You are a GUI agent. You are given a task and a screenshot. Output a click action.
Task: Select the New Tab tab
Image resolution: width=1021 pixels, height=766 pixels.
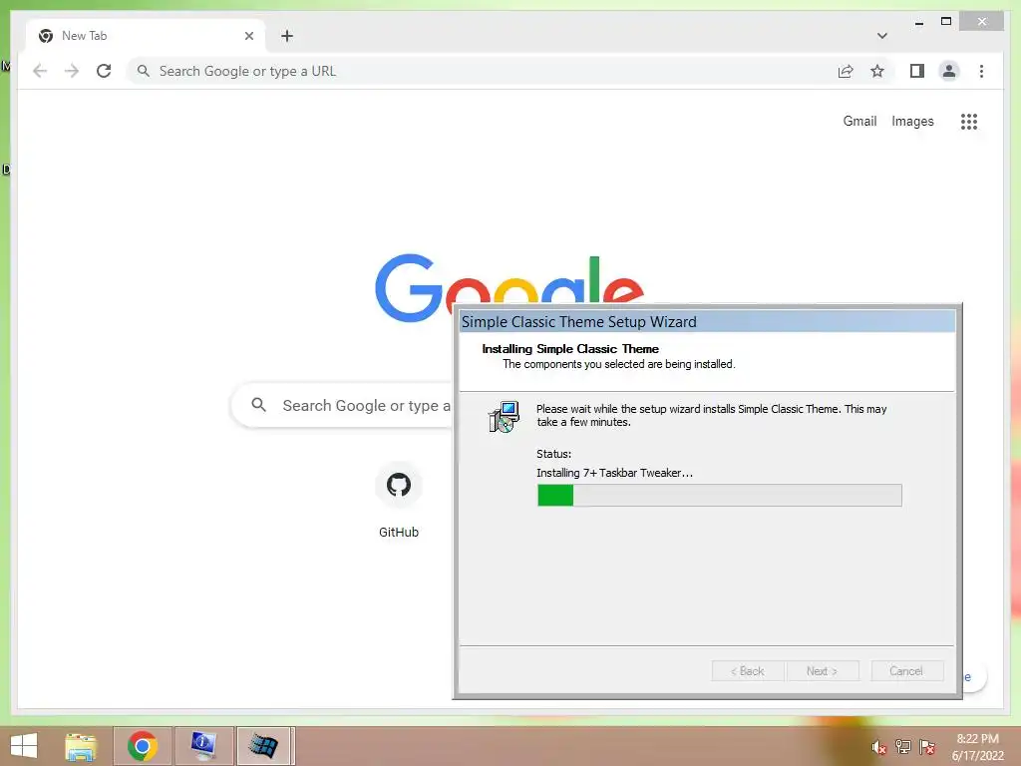[146, 36]
